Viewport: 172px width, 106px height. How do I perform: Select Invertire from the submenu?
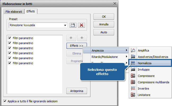(x=150, y=88)
